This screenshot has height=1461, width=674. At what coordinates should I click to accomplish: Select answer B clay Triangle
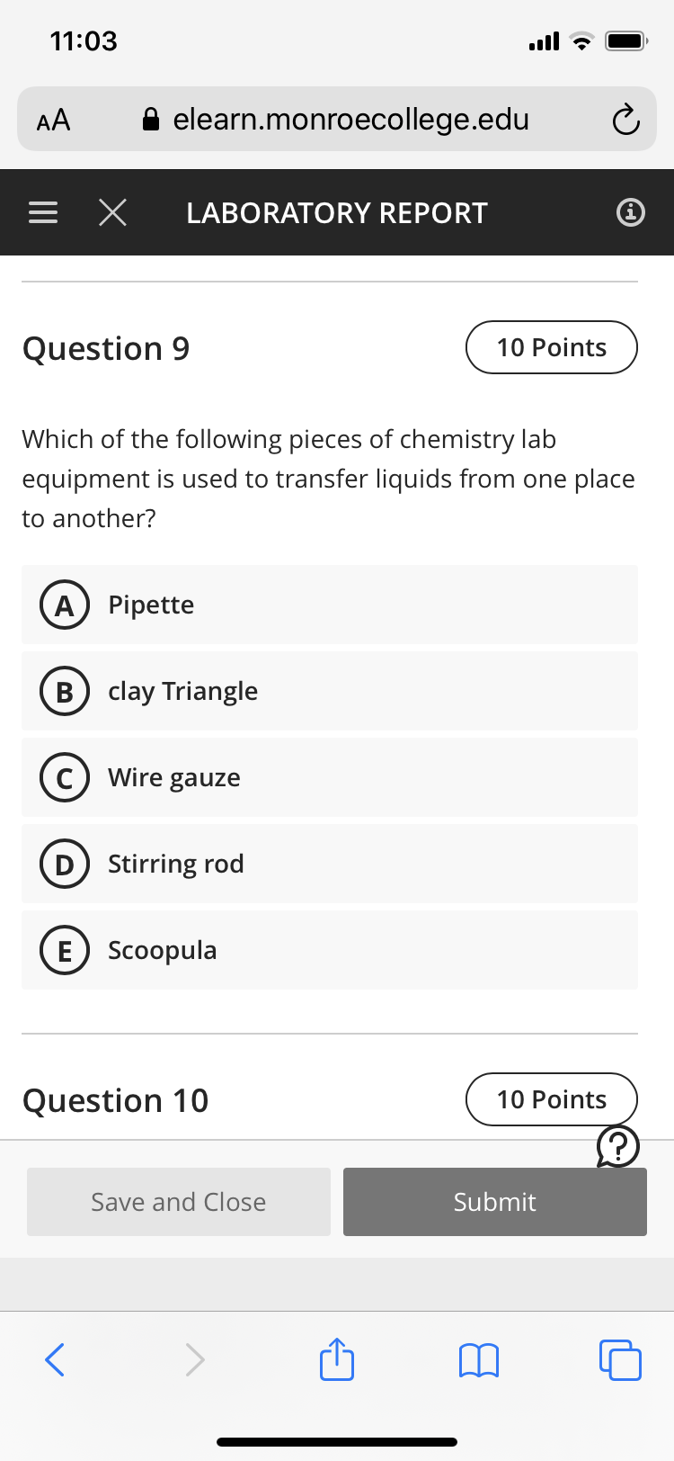330,691
